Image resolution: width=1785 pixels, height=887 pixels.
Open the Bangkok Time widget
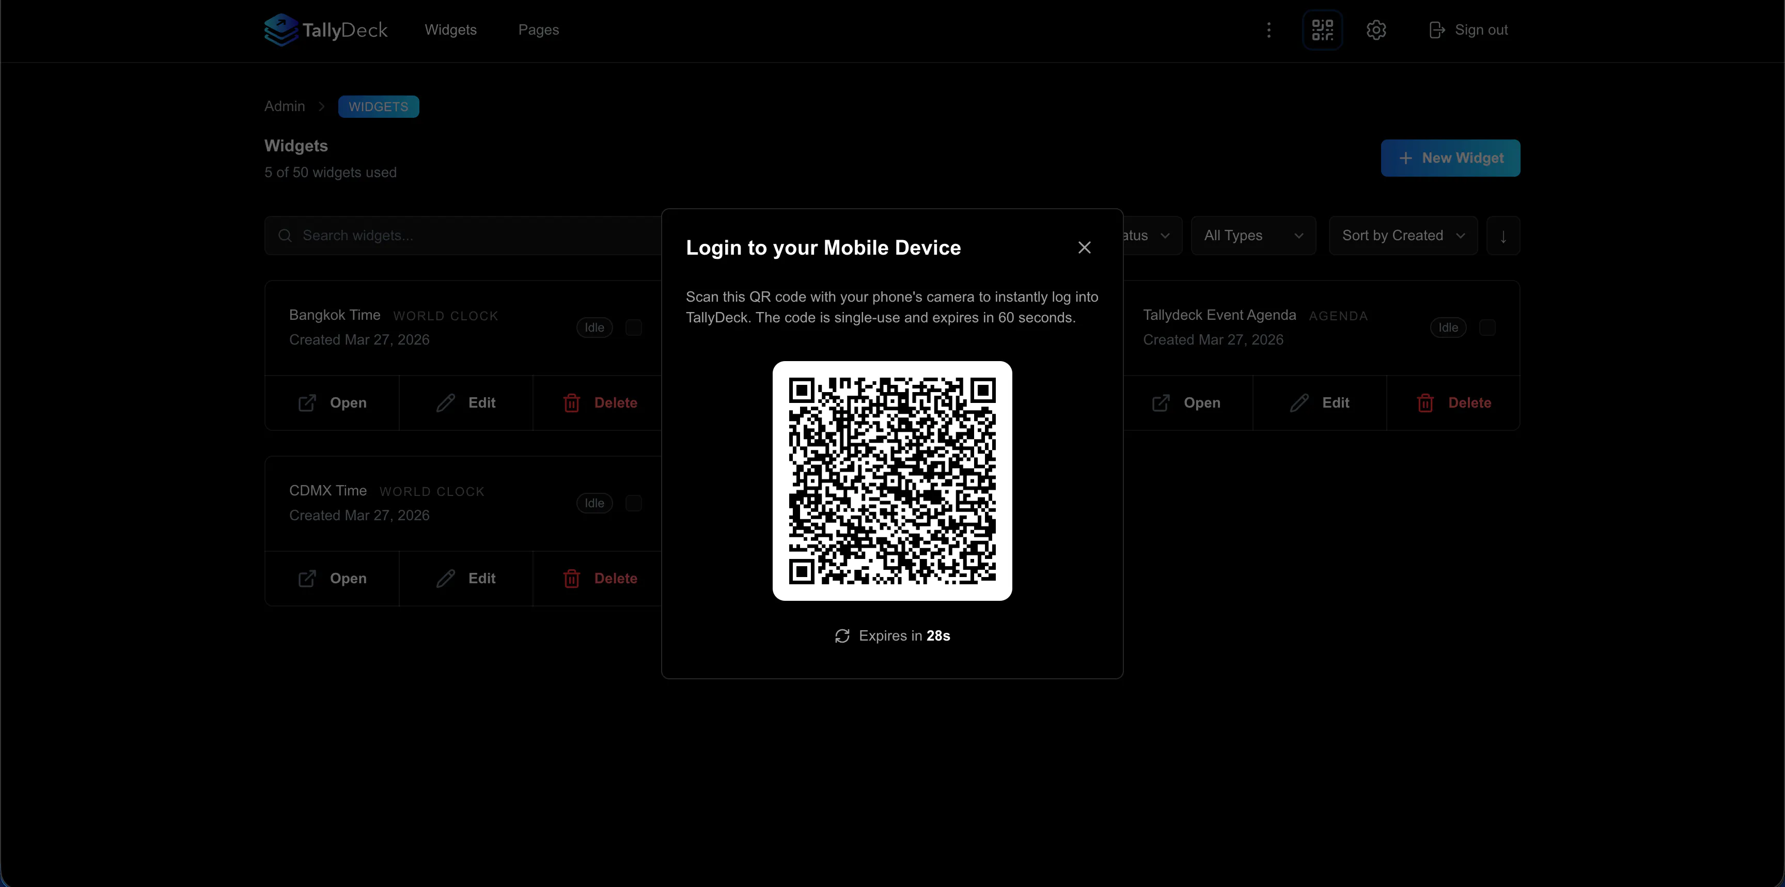pos(332,403)
